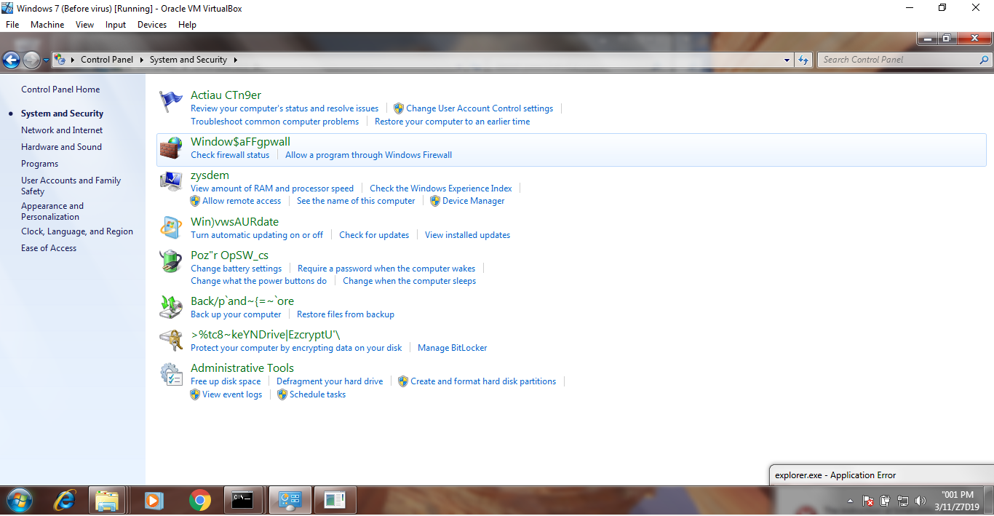Select the Control Panel taskbar button
Viewport: 994px width, 516px height.
pos(290,501)
